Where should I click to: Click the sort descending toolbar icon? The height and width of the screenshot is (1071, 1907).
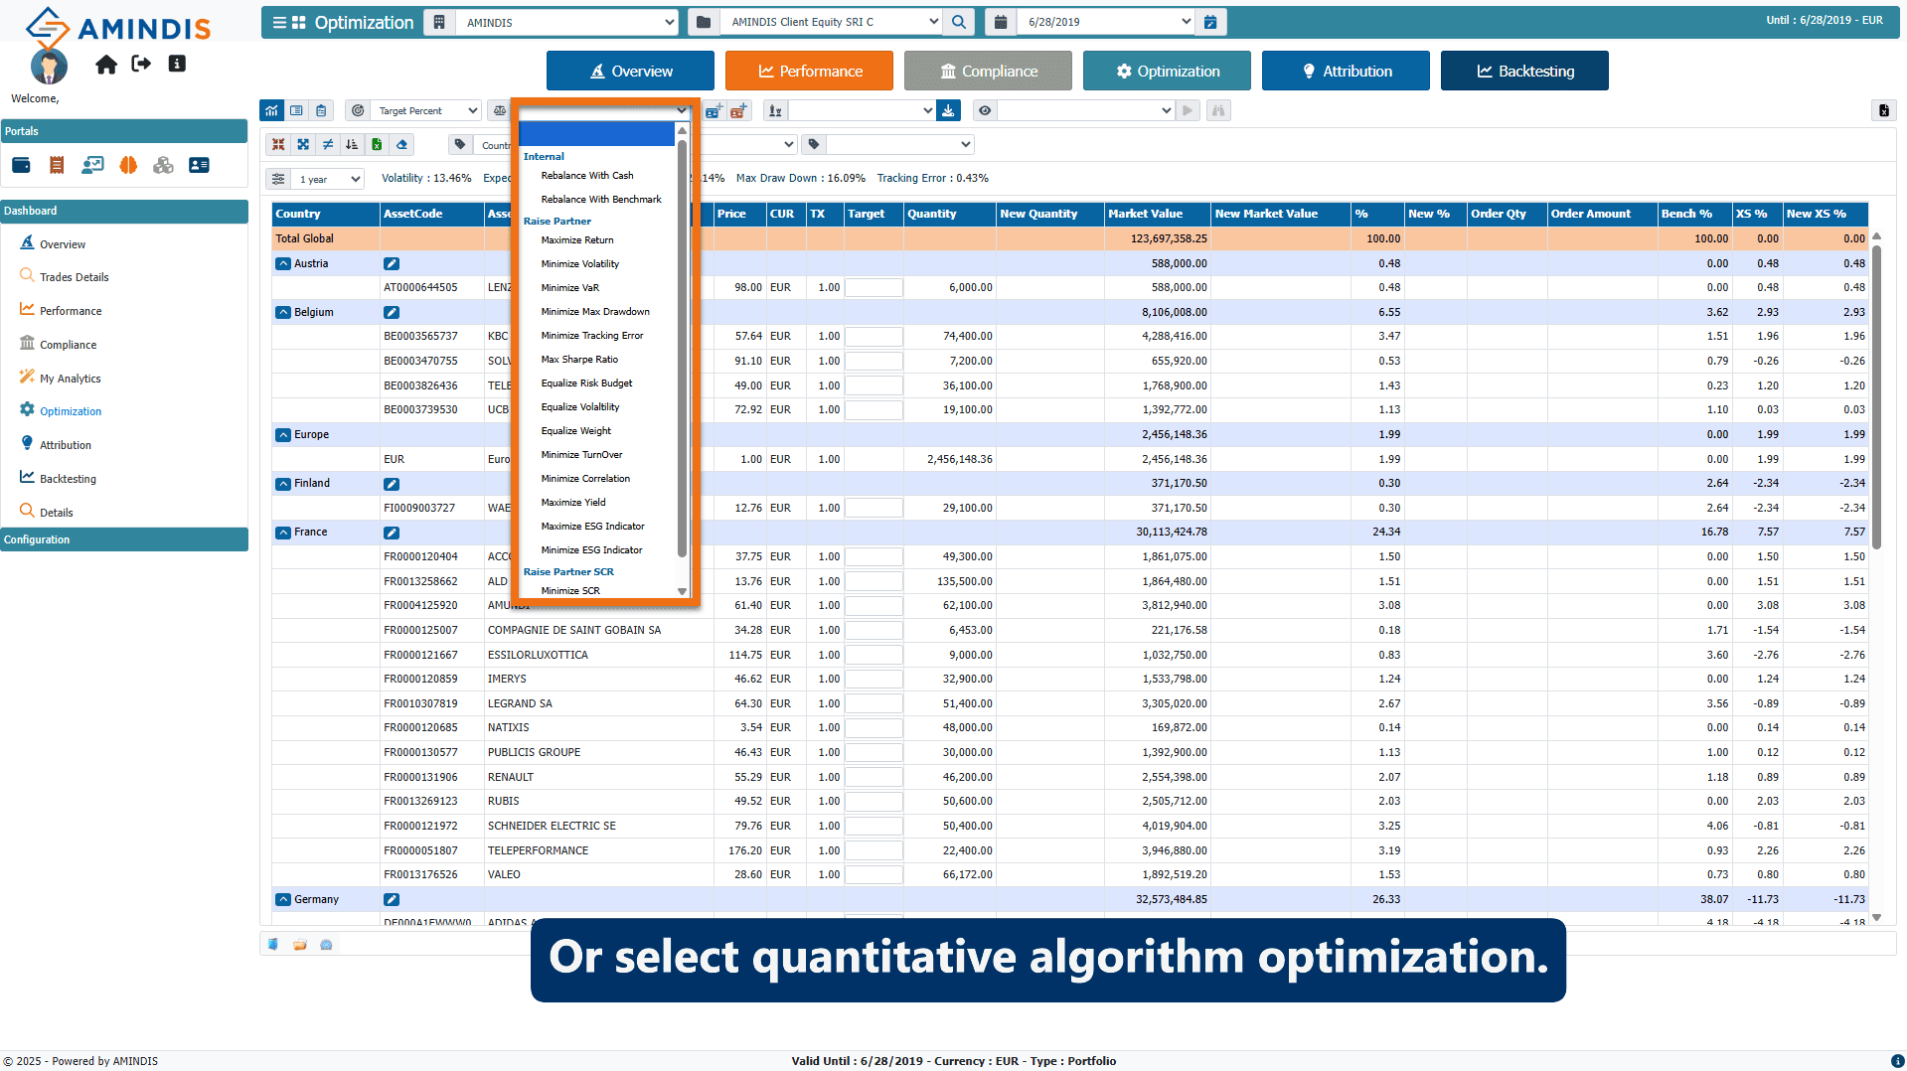pos(352,145)
